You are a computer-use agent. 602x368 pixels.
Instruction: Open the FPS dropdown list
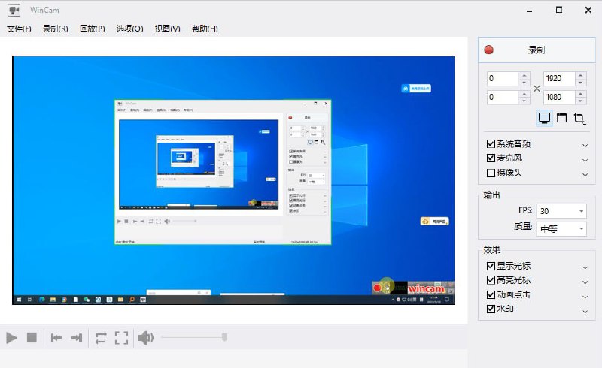pyautogui.click(x=561, y=211)
